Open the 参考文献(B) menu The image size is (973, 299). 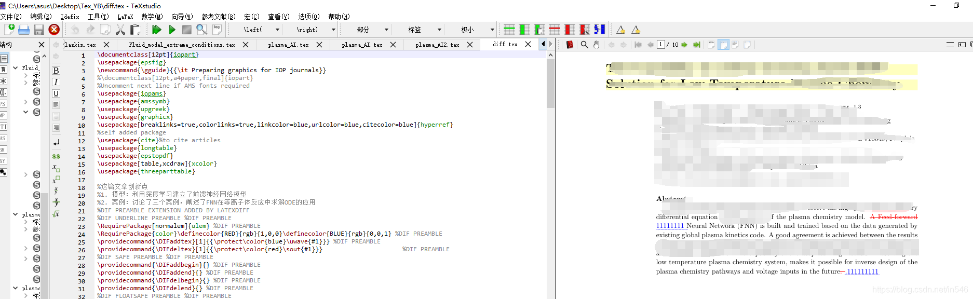point(219,17)
